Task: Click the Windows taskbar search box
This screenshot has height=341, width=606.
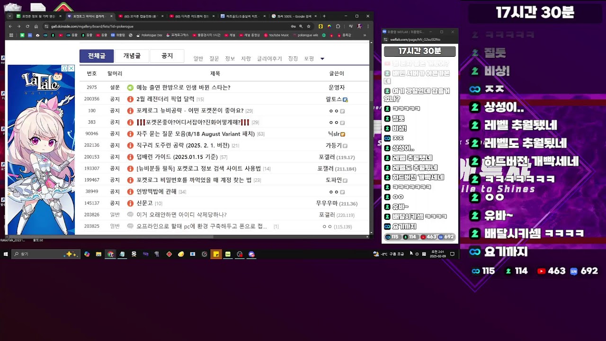Action: (x=46, y=254)
